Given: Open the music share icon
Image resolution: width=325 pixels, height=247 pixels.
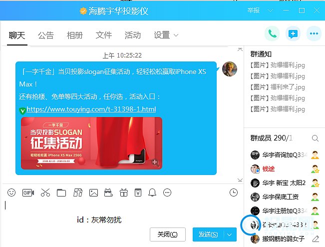Looking at the screenshot, I should coord(78,192).
